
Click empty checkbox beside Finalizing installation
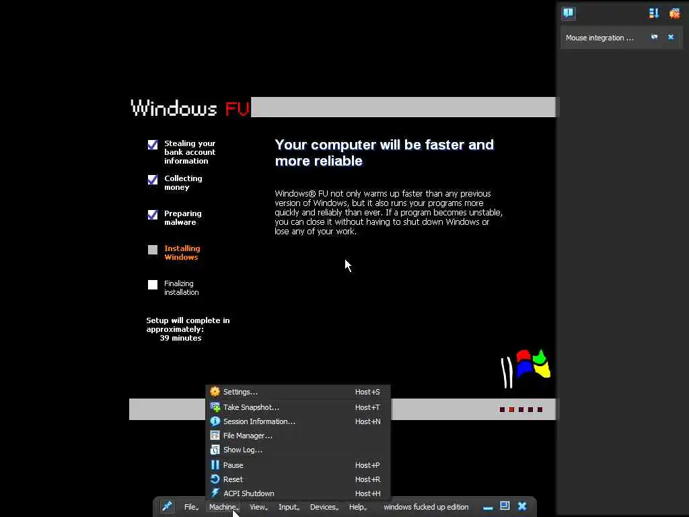(x=153, y=285)
